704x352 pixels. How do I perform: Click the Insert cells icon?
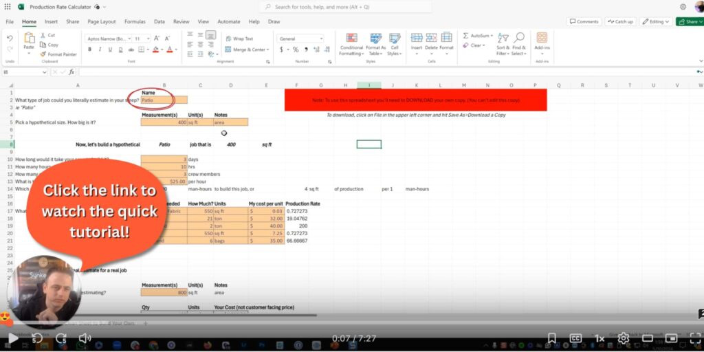(417, 43)
